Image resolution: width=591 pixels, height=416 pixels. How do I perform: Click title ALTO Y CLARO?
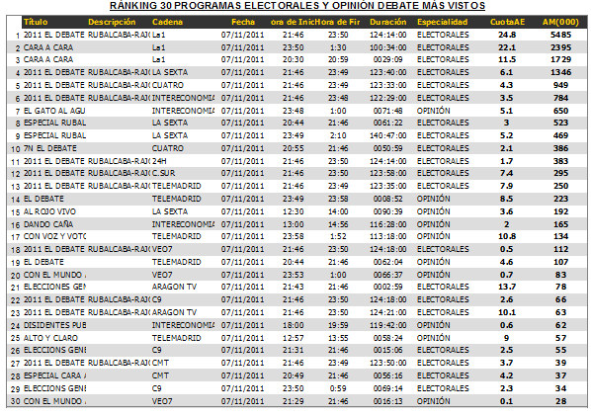50,338
